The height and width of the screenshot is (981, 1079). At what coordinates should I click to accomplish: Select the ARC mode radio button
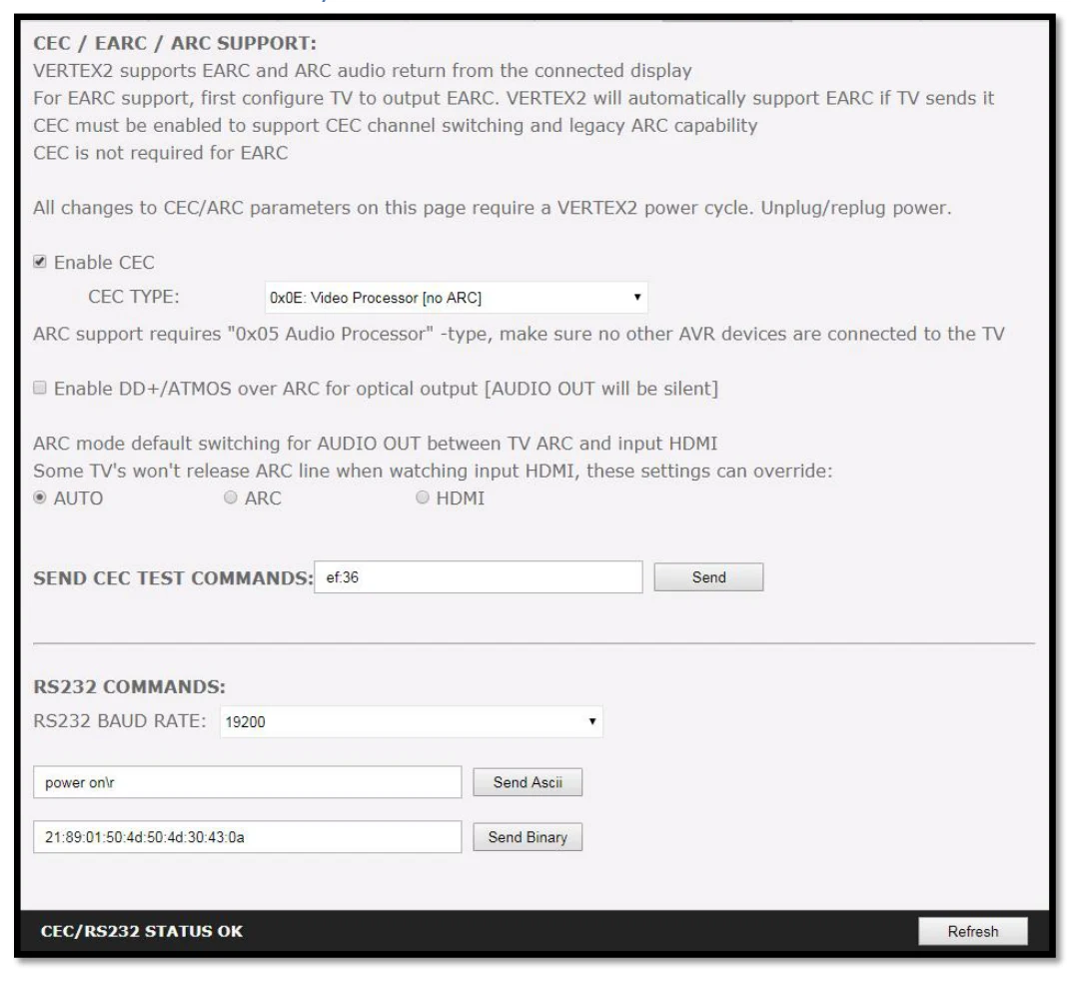pos(231,497)
